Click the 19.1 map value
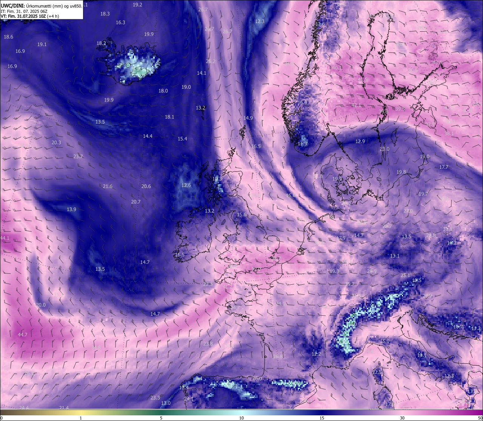The height and width of the screenshot is (421, 483). [x=42, y=44]
